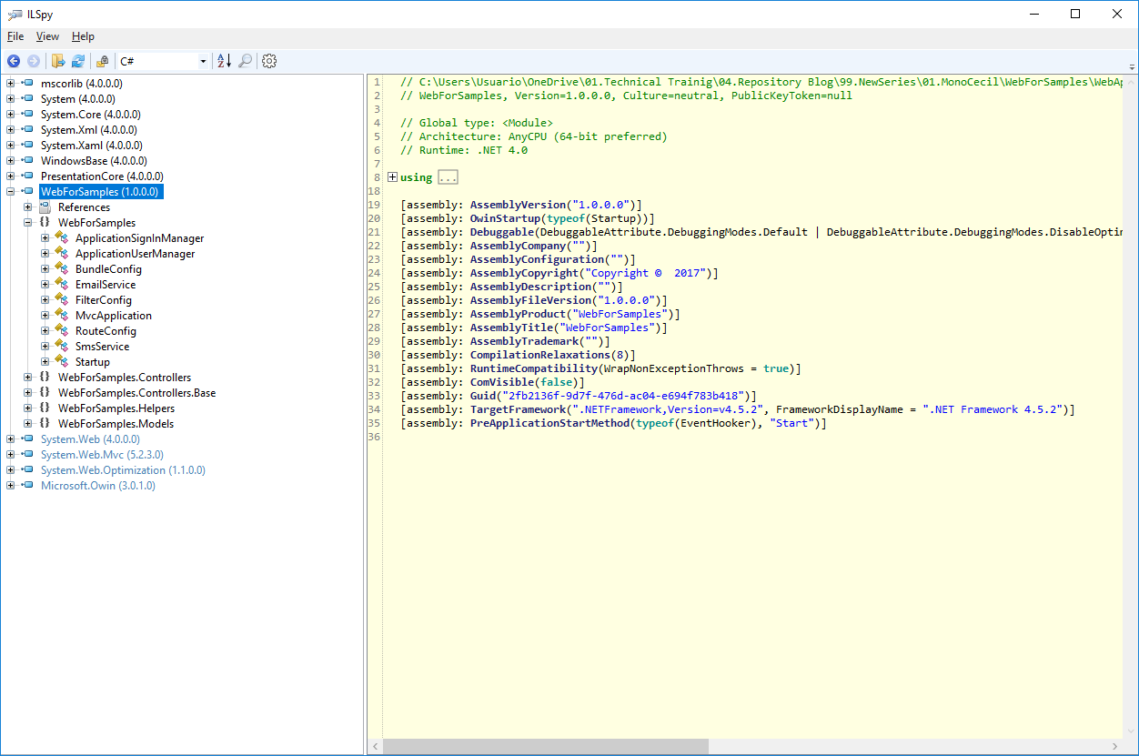Click the System.Web (4.0.0.0) assembly icon

pos(27,439)
